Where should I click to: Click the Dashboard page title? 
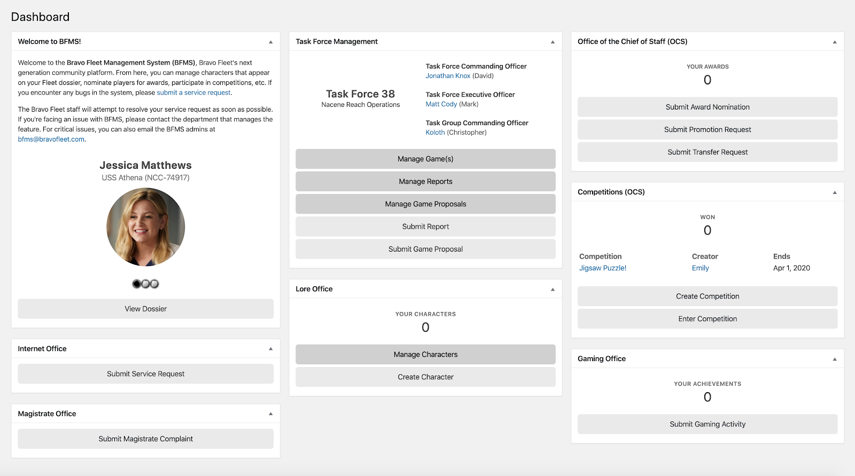[x=41, y=17]
